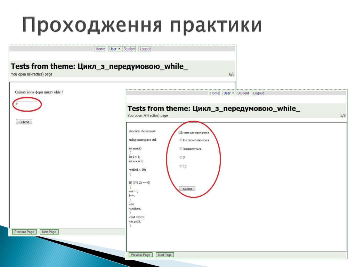
Task: Go to Next Page in front window
Action: tap(165, 255)
